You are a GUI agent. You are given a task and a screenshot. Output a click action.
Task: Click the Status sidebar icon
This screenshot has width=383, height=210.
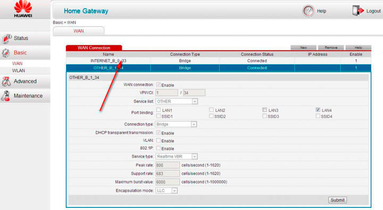(x=6, y=38)
